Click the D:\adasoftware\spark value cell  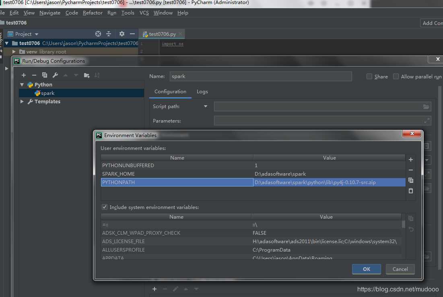(329, 174)
